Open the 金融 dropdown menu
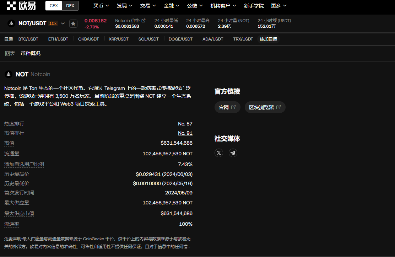This screenshot has width=395, height=257. pyautogui.click(x=172, y=6)
